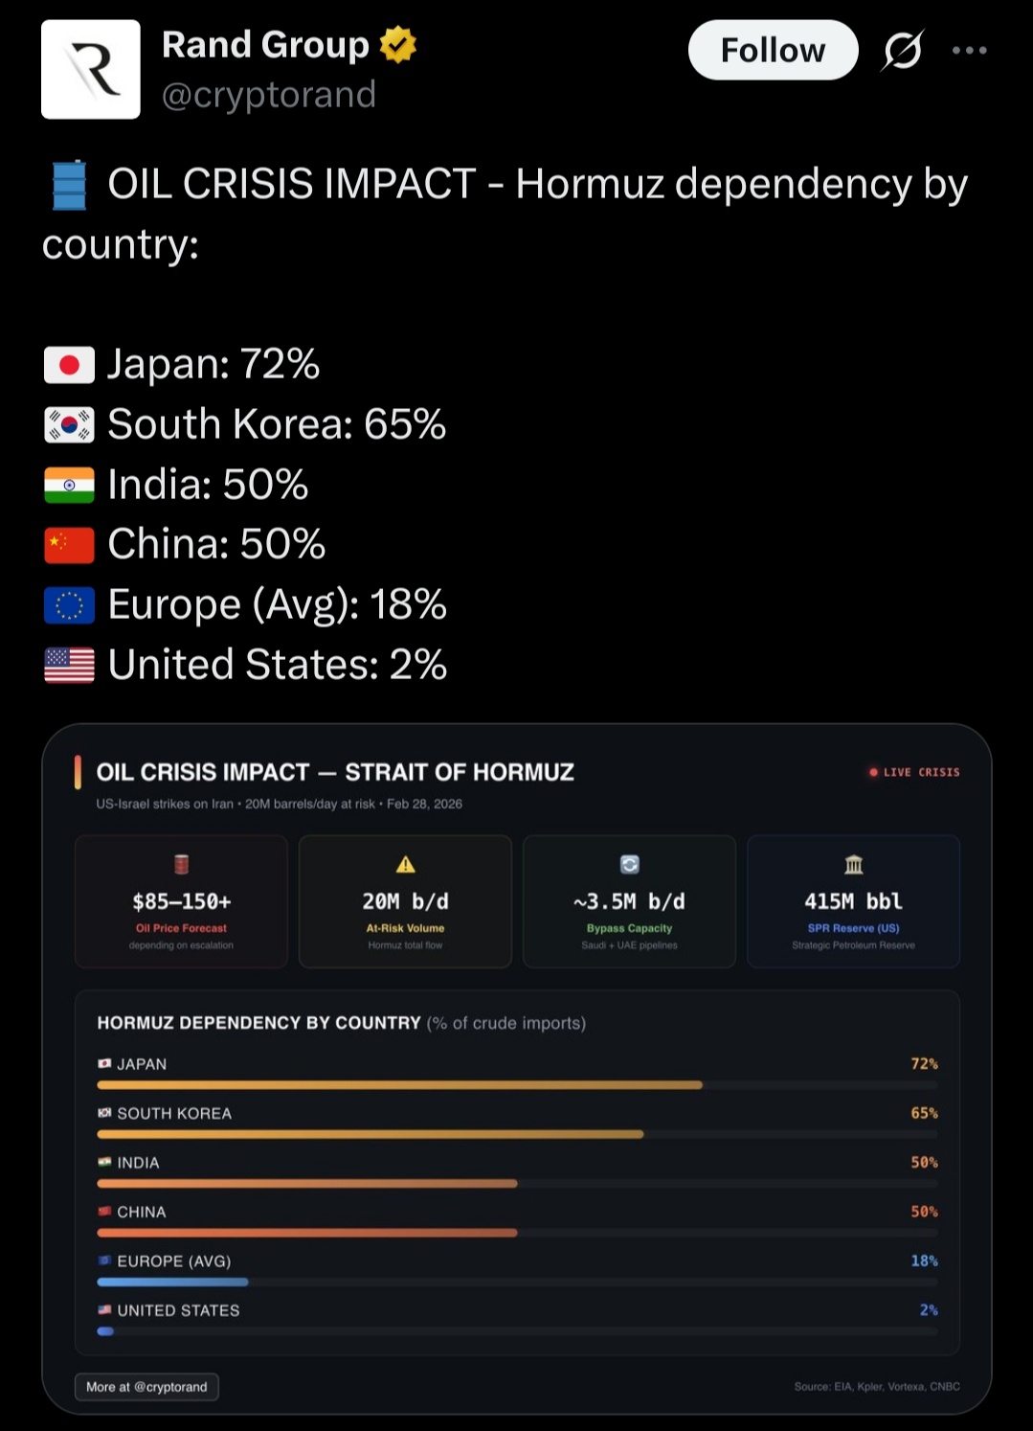Click the More at @cryptorand button

point(146,1387)
